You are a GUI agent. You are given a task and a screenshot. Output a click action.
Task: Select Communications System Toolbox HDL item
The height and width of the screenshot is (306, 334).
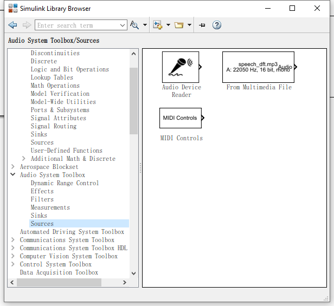74,248
